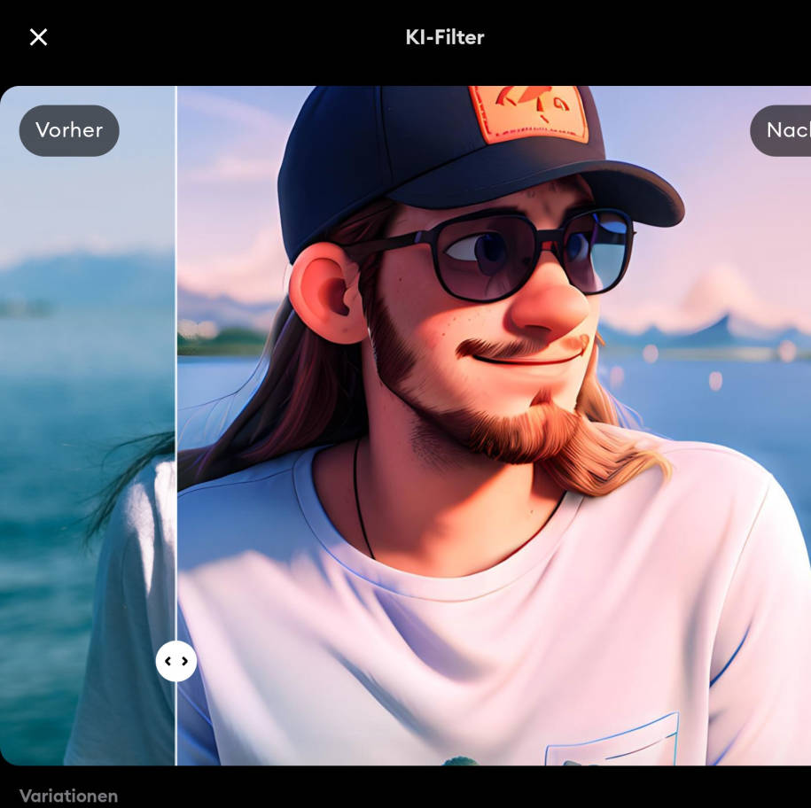Click the round before/after comparison slider handle
The image size is (811, 808).
pos(175,661)
